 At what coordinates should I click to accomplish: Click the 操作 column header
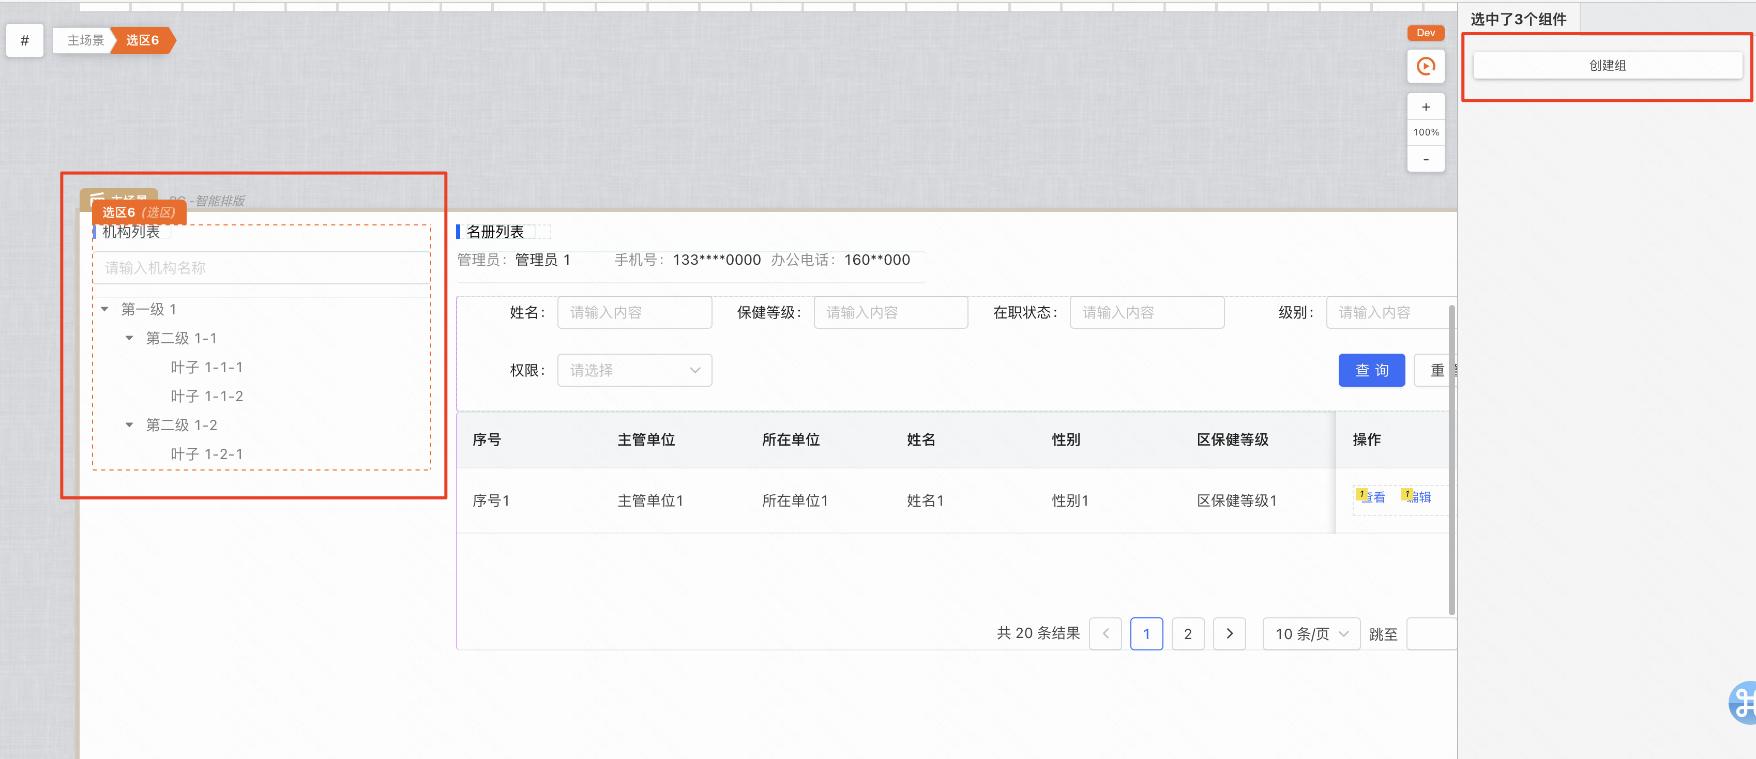1367,439
